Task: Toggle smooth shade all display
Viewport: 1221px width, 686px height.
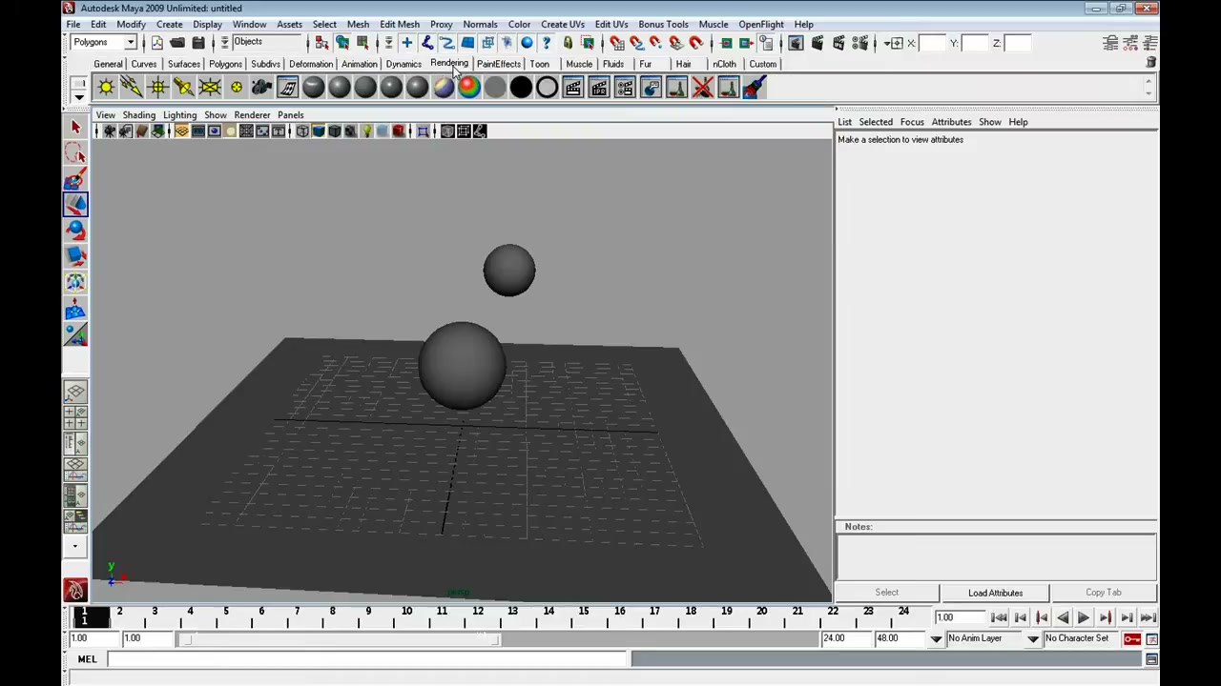Action: (318, 131)
